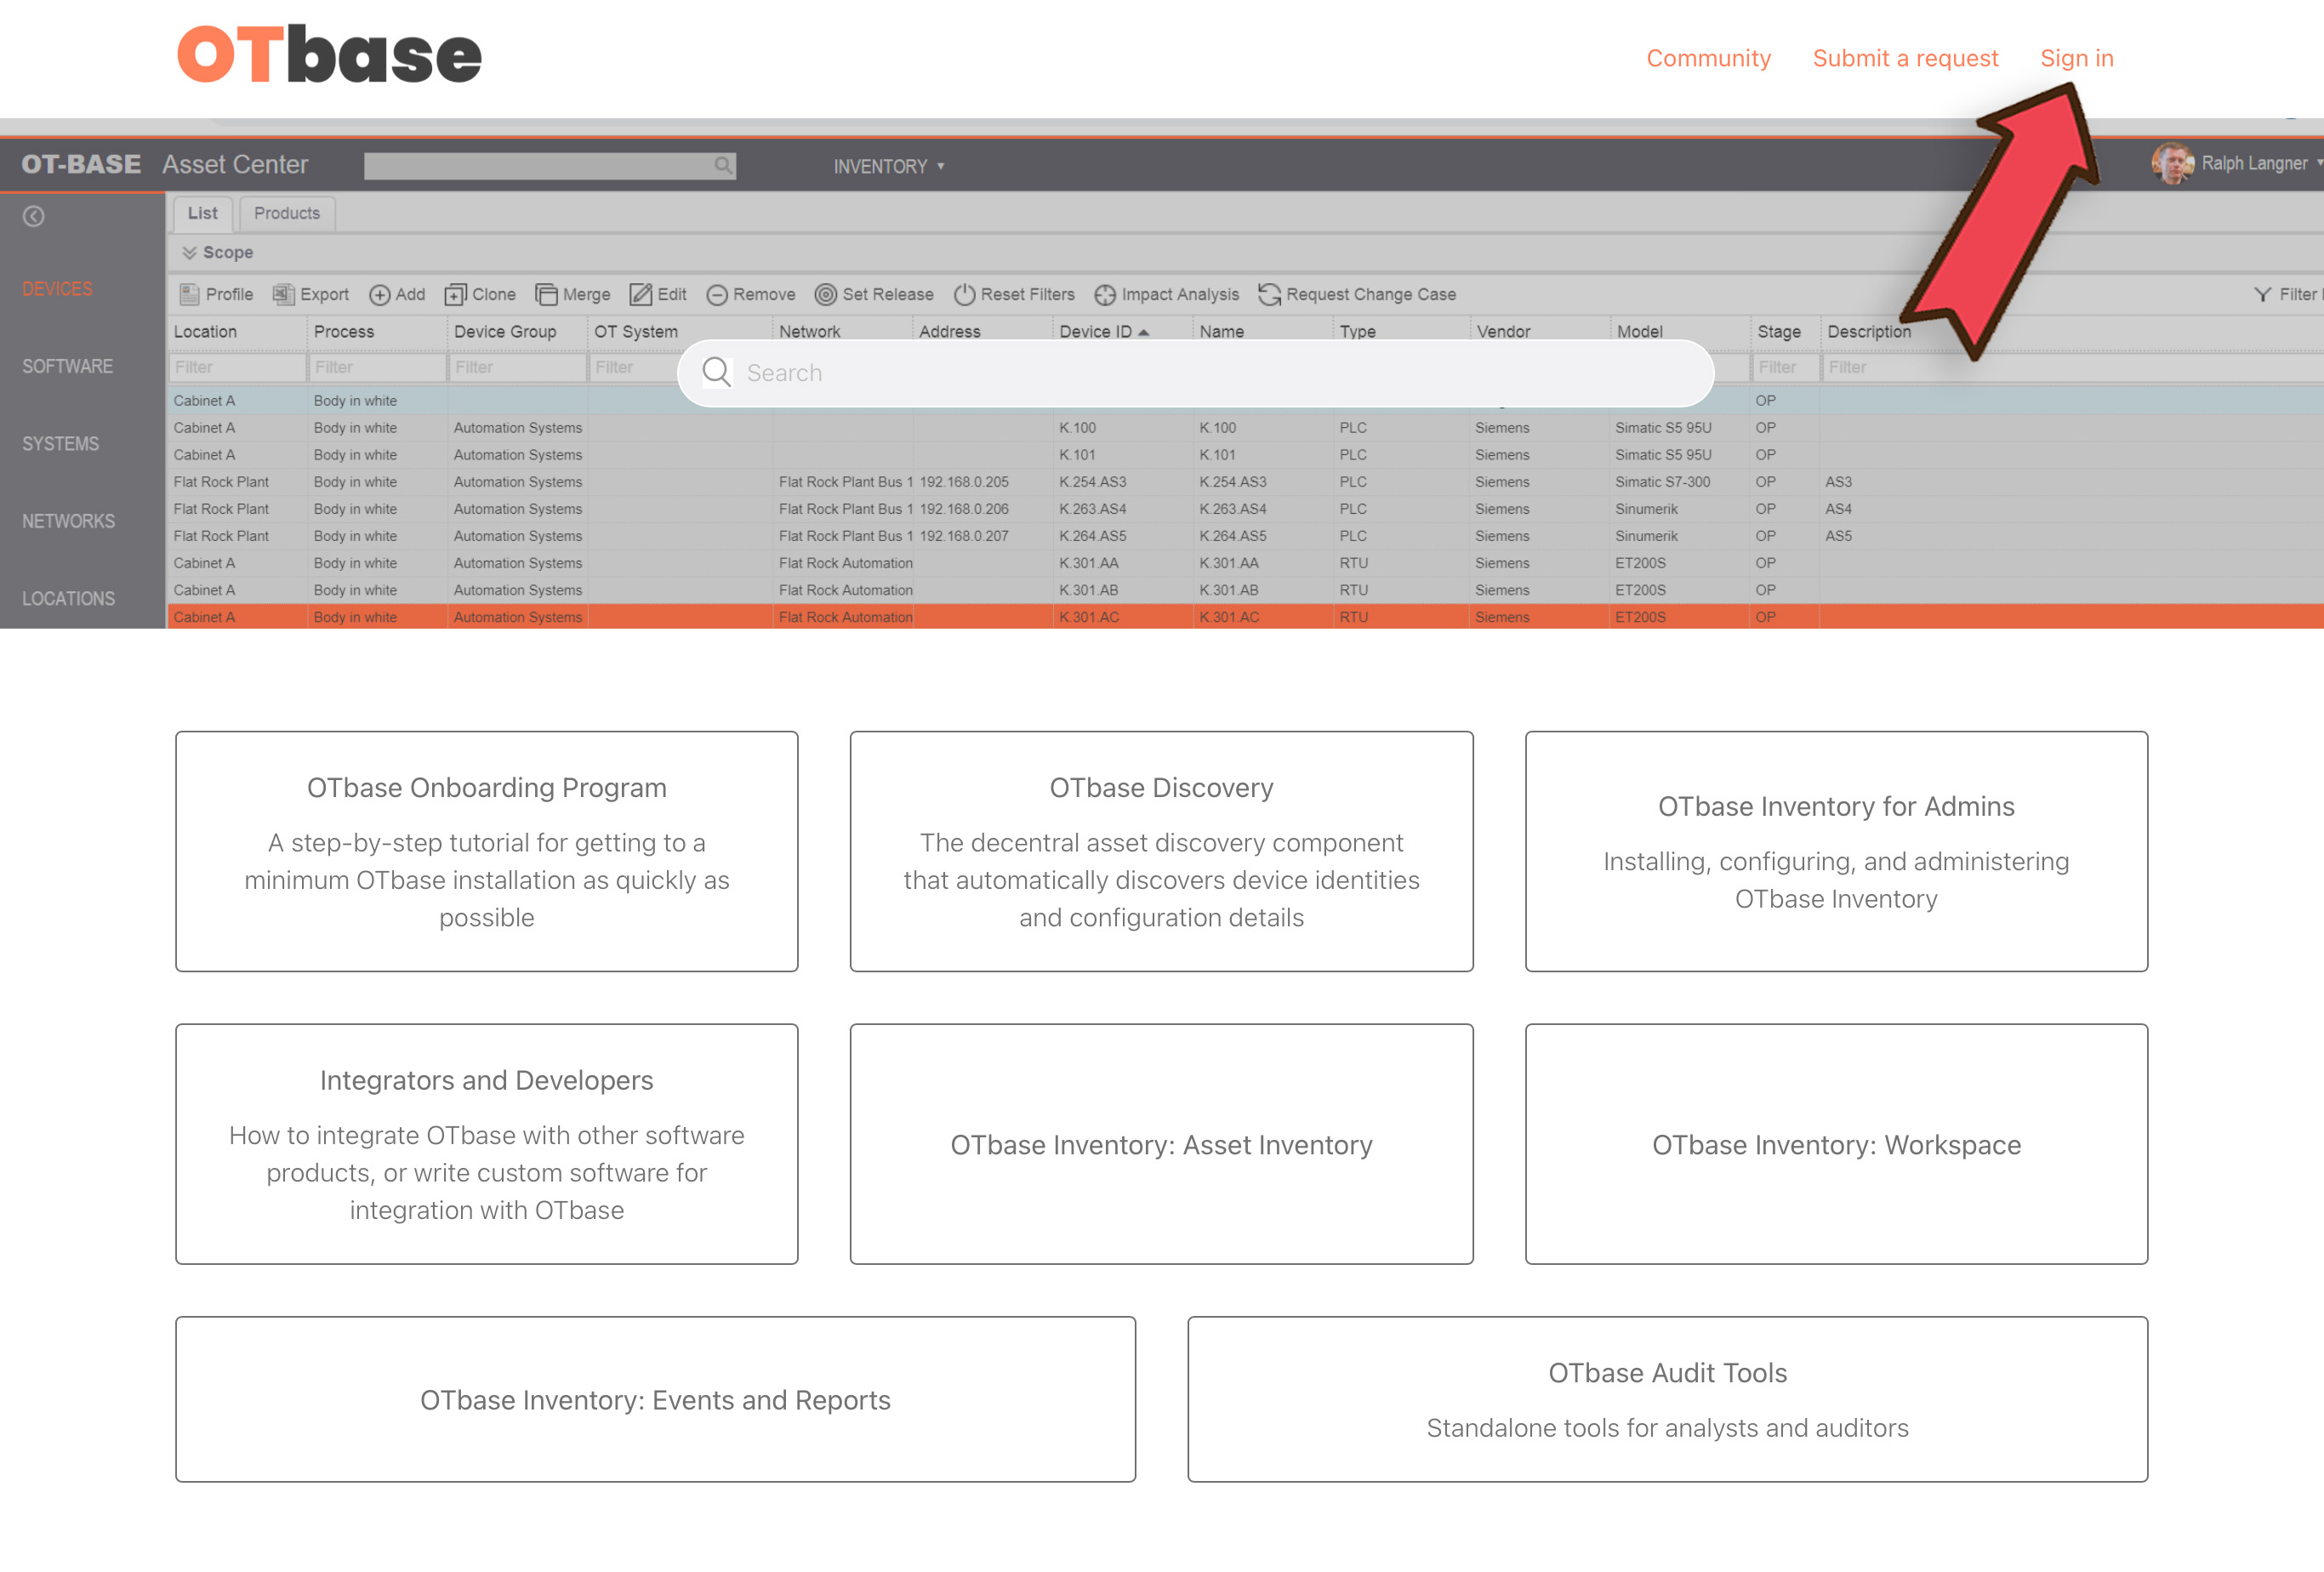Click the Merge toolbar icon
The image size is (2324, 1572).
tap(546, 294)
